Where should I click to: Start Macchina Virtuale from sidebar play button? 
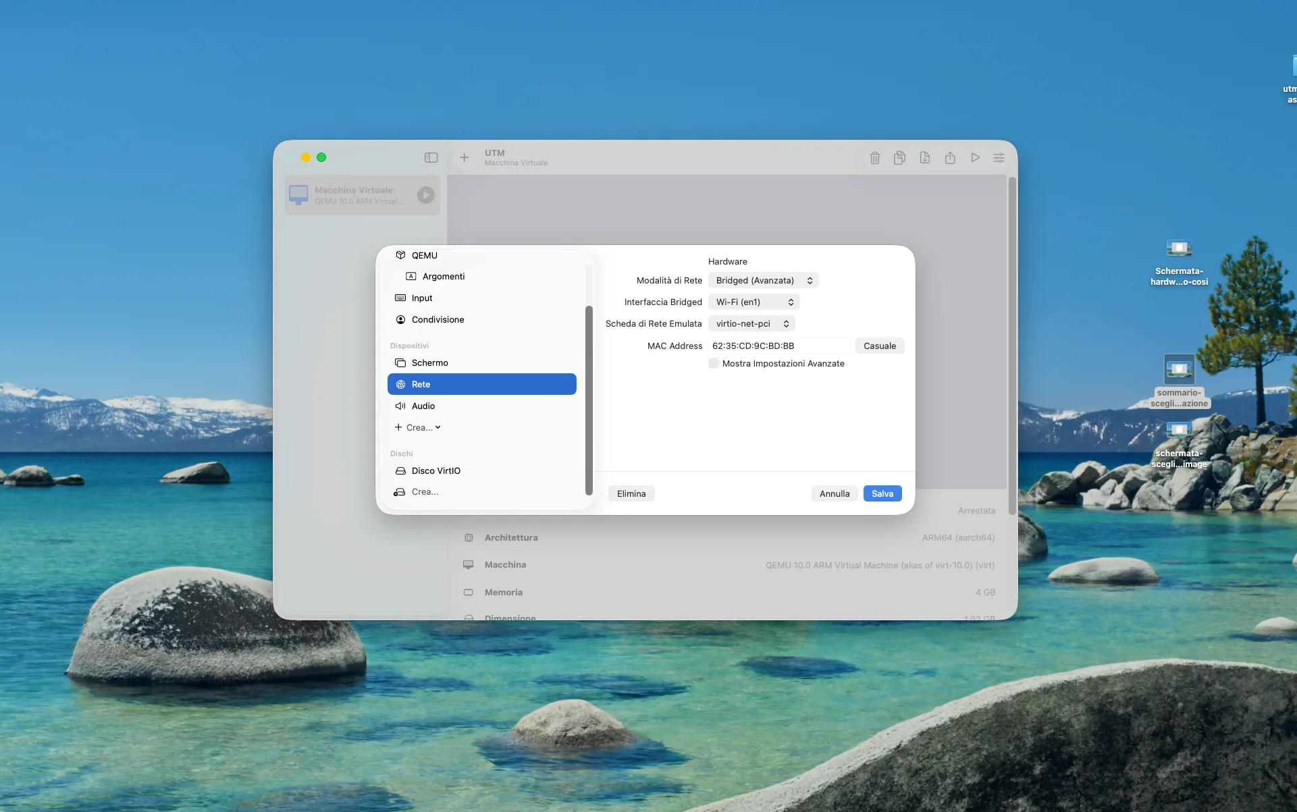425,195
